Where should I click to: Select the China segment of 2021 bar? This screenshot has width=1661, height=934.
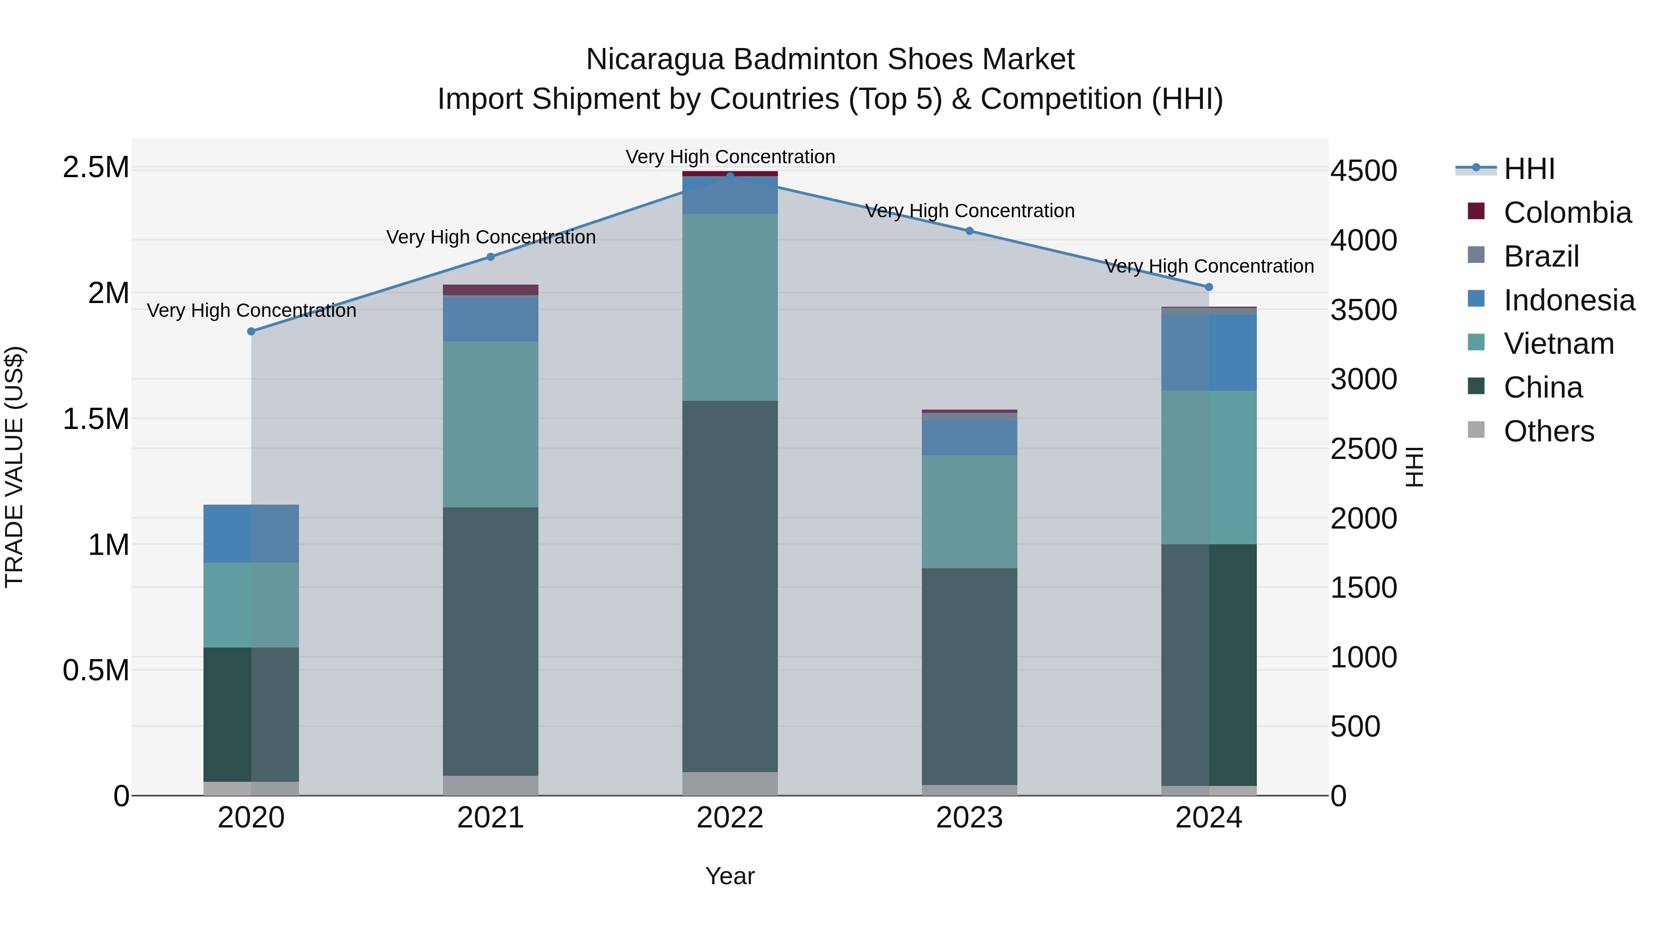point(491,642)
